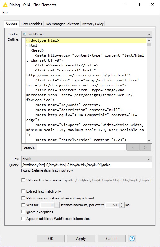Open the File menu

pyautogui.click(x=5, y=13)
